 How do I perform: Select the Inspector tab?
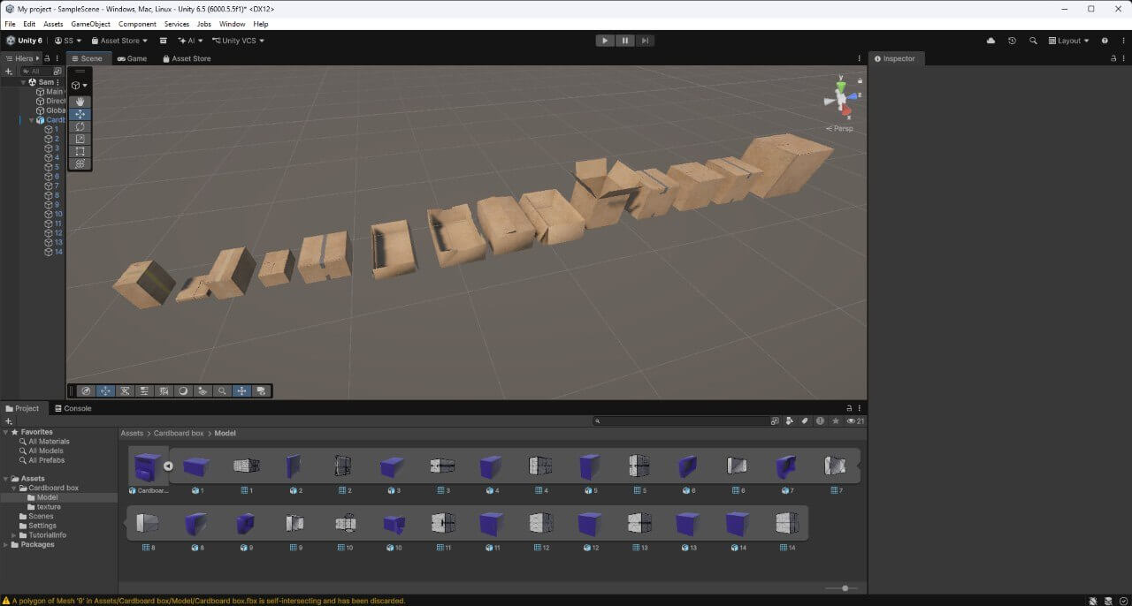(895, 58)
